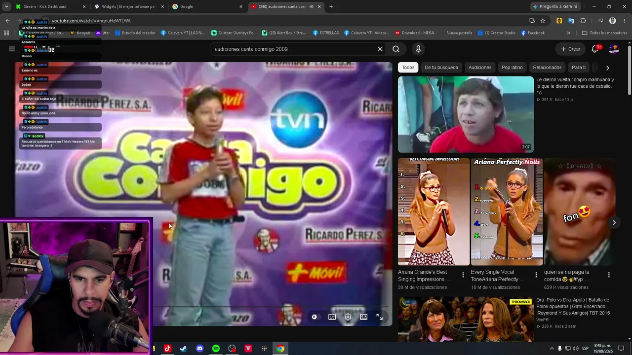Screen dimensions: 632x355
Task: Open Spotify from the taskbar
Action: coord(216,349)
